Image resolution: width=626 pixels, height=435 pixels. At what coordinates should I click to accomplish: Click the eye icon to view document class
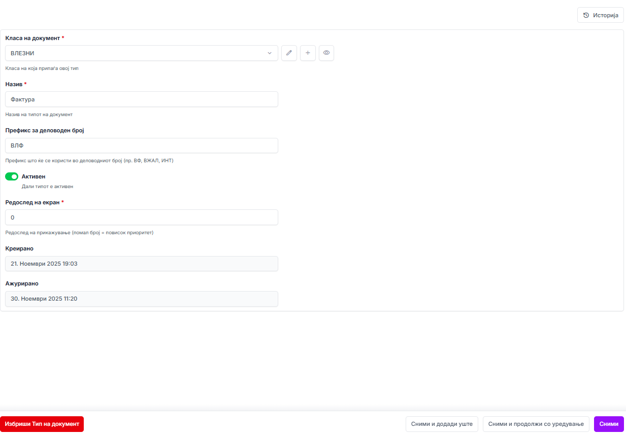tap(326, 53)
